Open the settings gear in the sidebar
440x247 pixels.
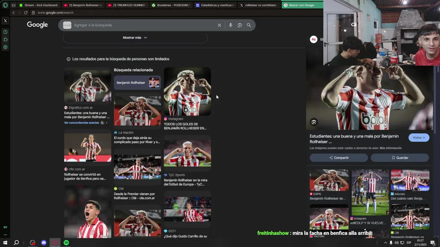5,47
